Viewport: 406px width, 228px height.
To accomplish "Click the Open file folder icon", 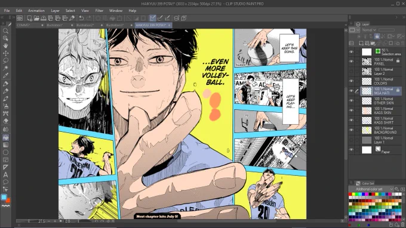I will click(x=36, y=18).
